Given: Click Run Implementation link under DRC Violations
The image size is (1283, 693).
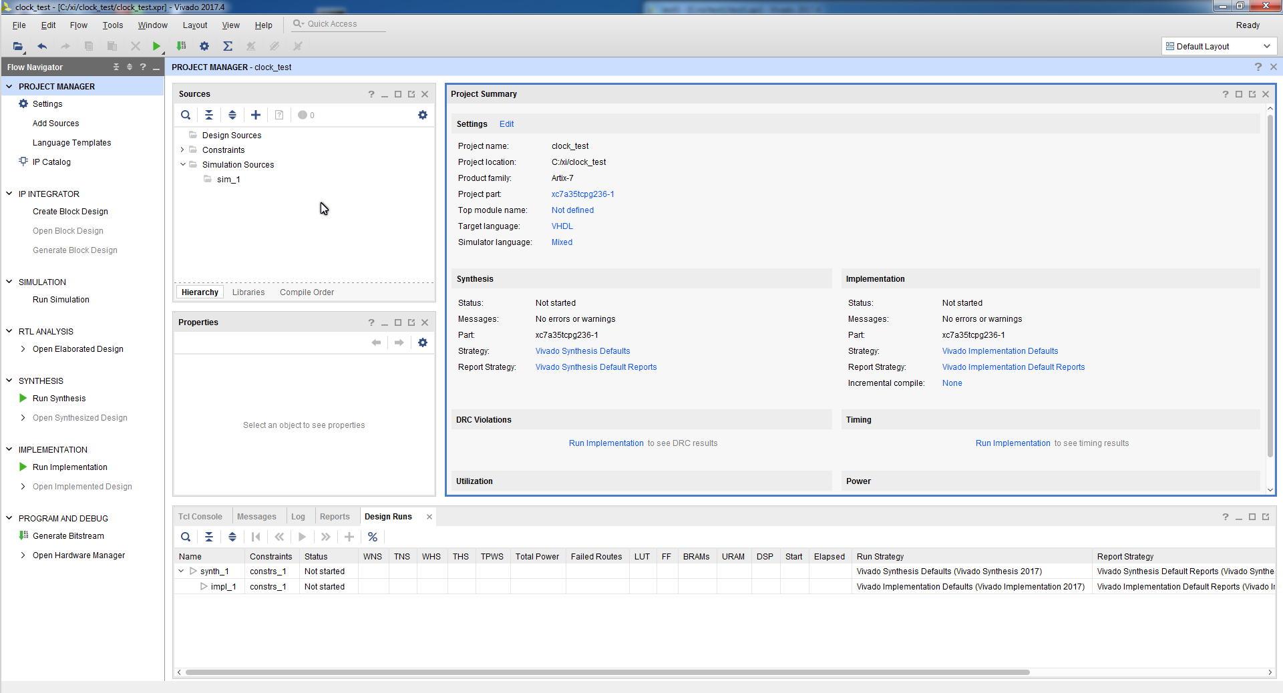Looking at the screenshot, I should [606, 443].
